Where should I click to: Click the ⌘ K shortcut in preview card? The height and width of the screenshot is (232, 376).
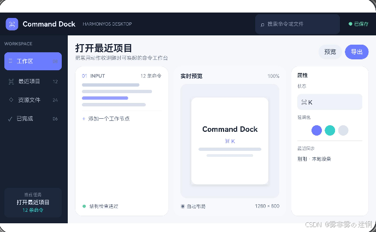point(230,141)
